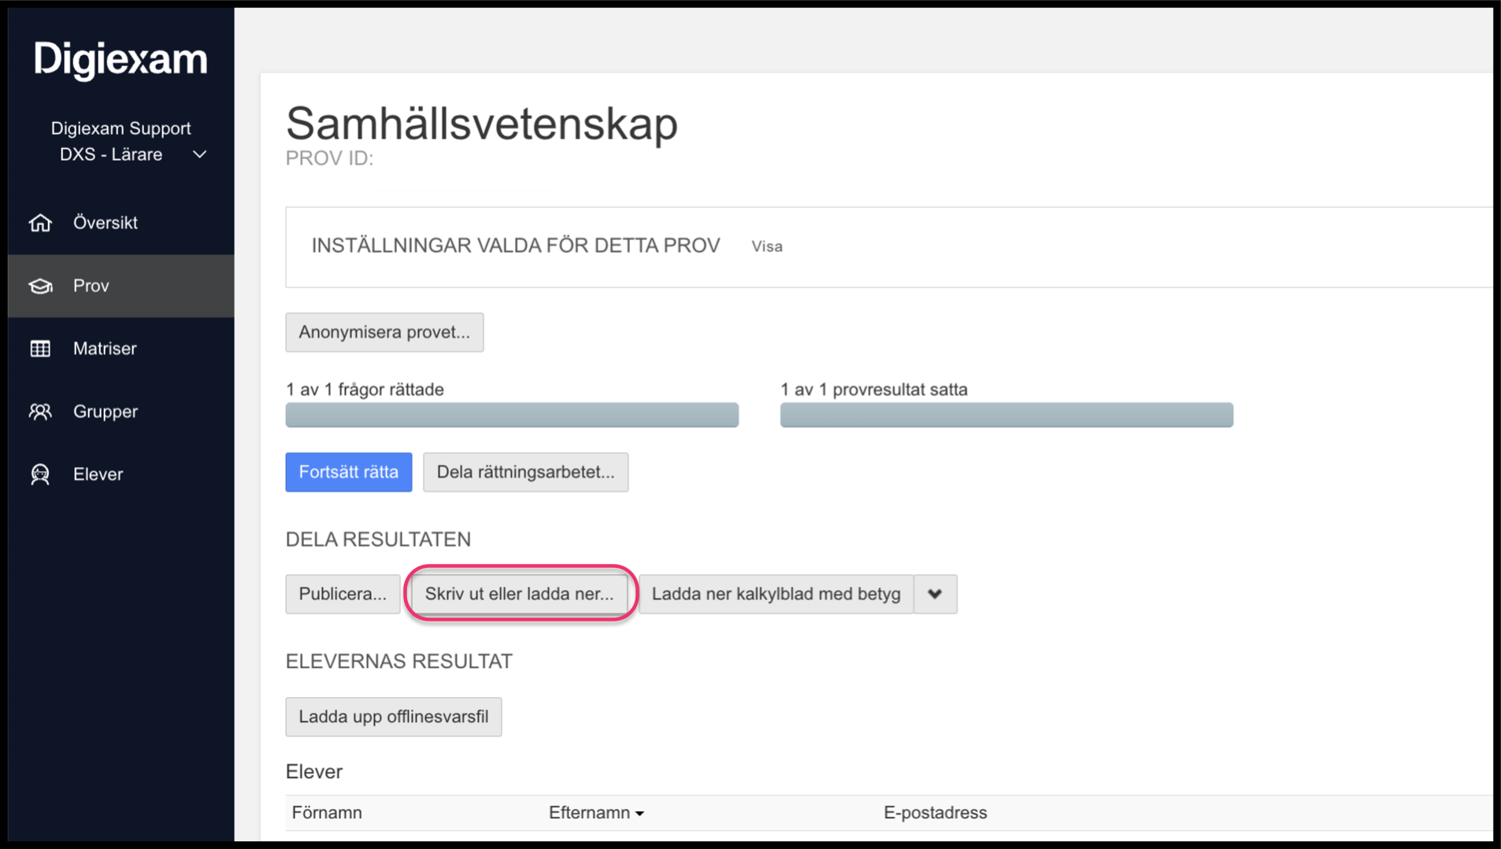Click the Prov graduation cap icon
The width and height of the screenshot is (1501, 849).
pos(40,286)
